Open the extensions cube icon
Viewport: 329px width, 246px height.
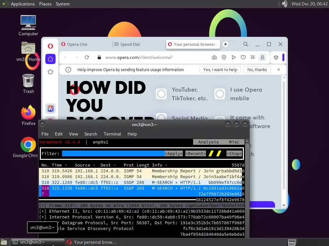[x=276, y=57]
